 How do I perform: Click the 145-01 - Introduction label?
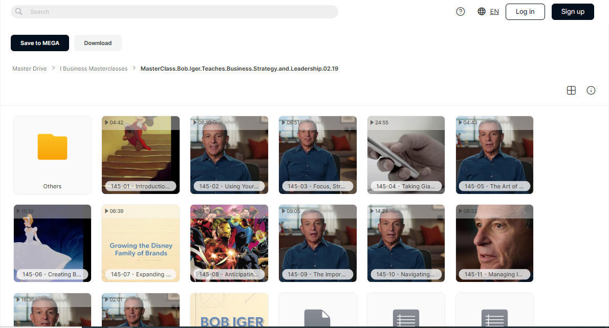click(x=140, y=186)
